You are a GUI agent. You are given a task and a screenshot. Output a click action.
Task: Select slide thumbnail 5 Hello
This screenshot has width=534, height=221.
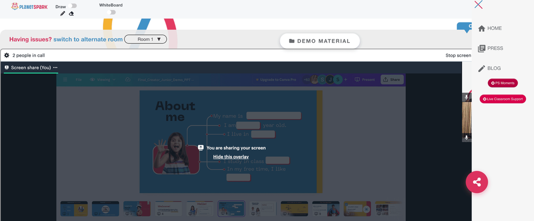click(x=200, y=209)
